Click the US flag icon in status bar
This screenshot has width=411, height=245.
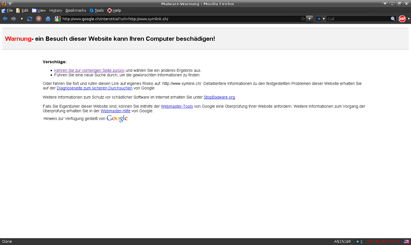[406, 242]
